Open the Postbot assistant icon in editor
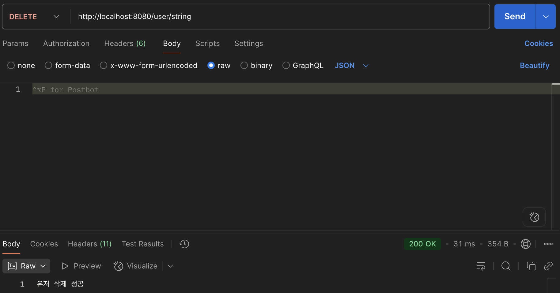 point(534,217)
